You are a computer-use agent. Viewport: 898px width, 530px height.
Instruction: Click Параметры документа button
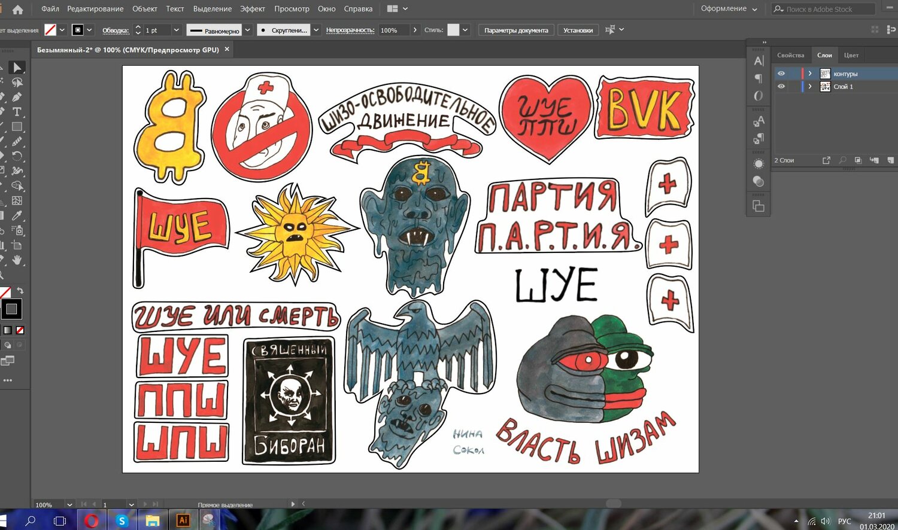tap(516, 30)
